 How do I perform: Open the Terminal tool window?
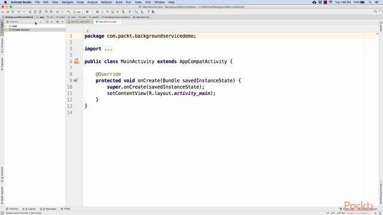tap(12, 209)
